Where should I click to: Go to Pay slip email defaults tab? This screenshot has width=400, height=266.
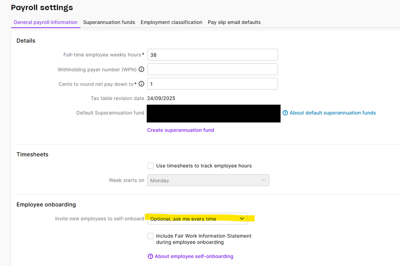click(234, 22)
